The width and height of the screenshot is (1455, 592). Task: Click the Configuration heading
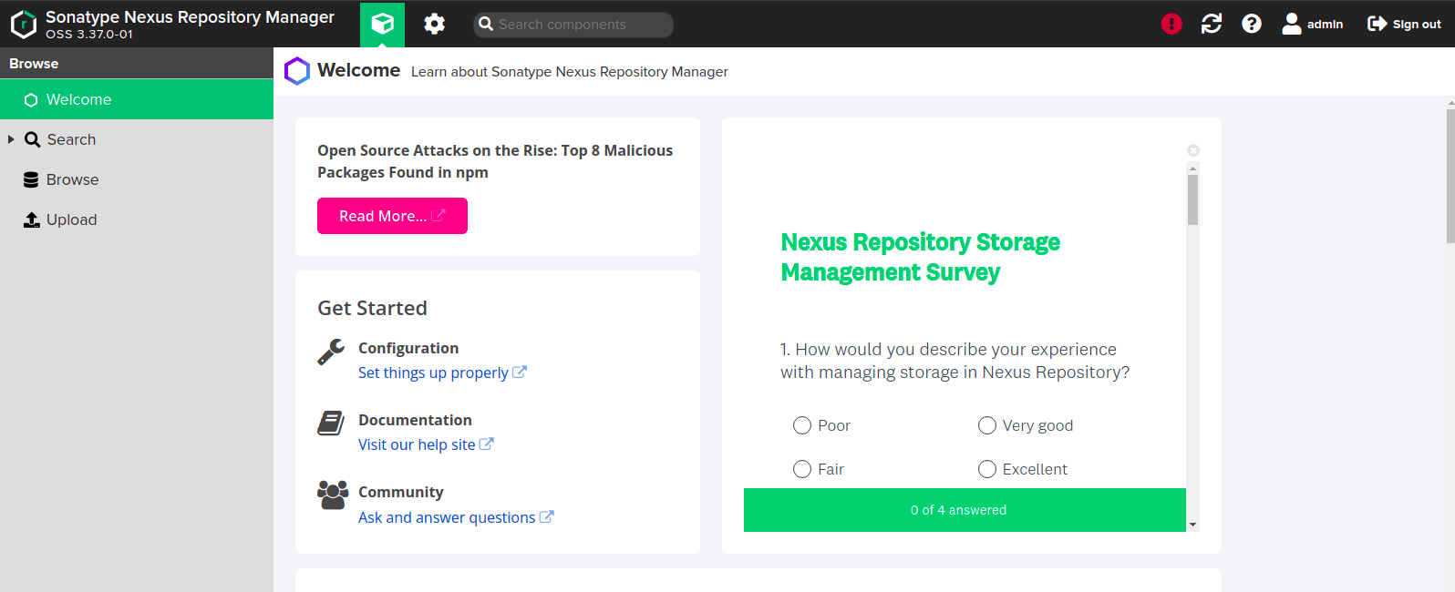[408, 348]
